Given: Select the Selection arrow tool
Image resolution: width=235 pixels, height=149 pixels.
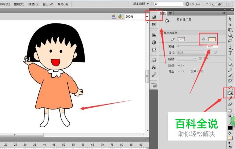Looking at the screenshot, I should coord(230,19).
